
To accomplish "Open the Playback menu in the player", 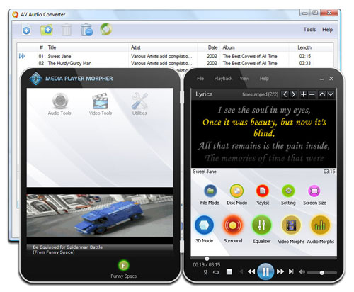I will click(223, 79).
